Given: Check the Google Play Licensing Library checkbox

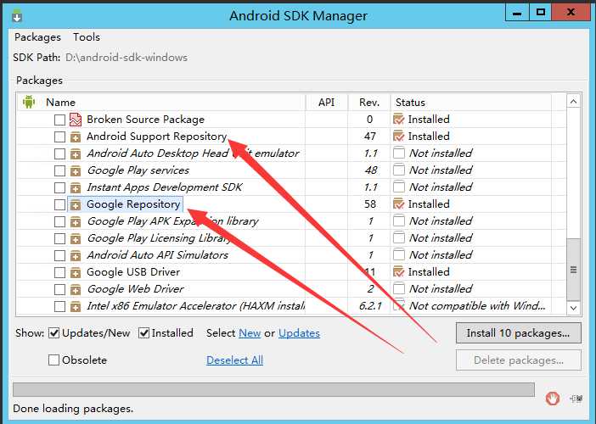Looking at the screenshot, I should [x=59, y=238].
